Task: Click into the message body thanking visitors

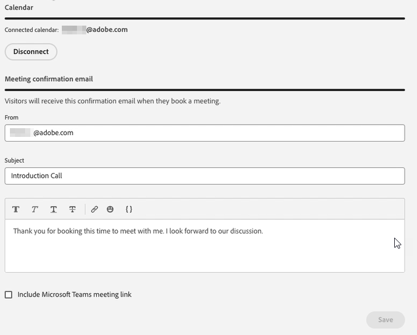Action: point(205,246)
